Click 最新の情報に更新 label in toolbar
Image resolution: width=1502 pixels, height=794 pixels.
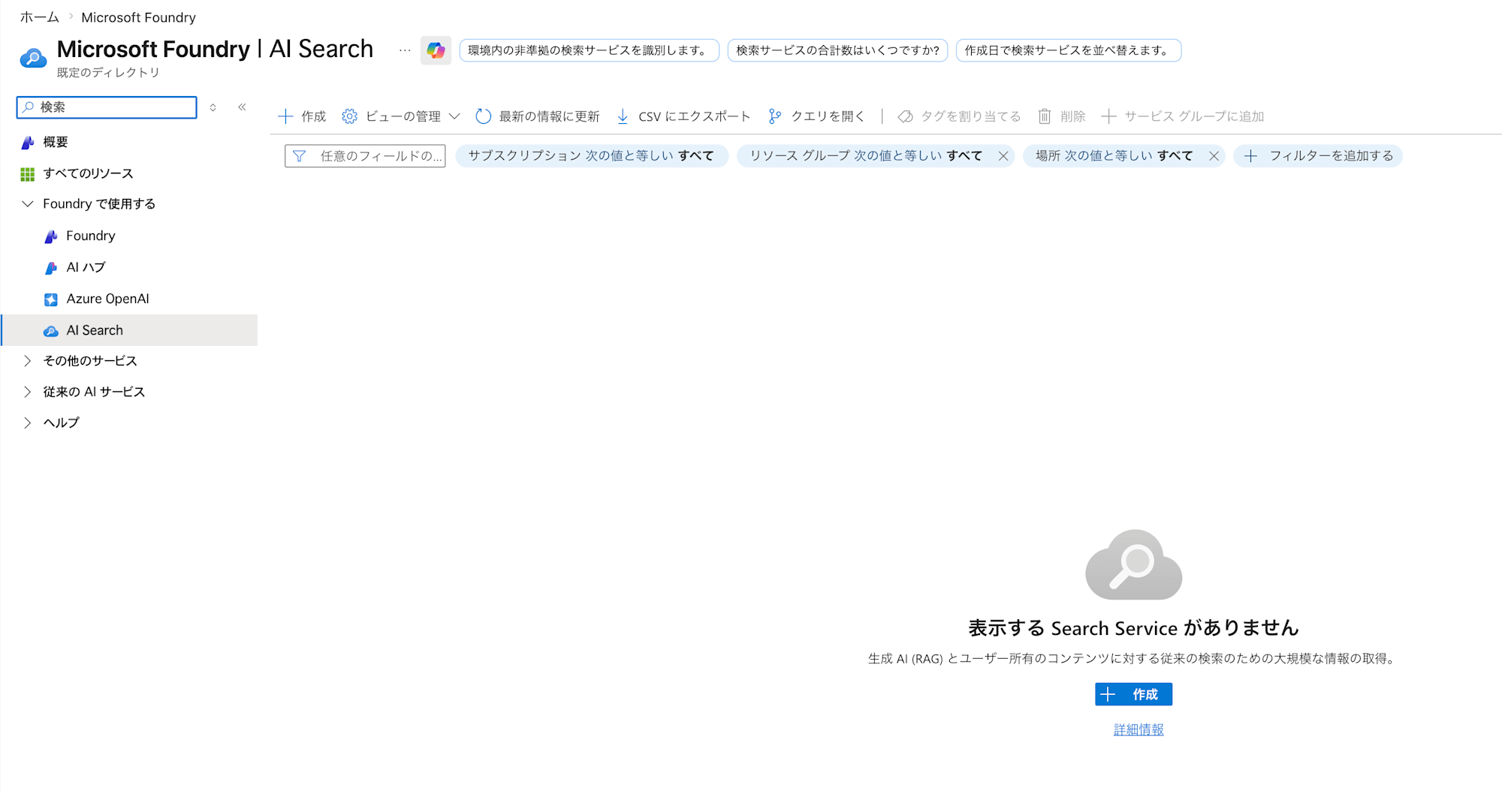click(x=549, y=116)
